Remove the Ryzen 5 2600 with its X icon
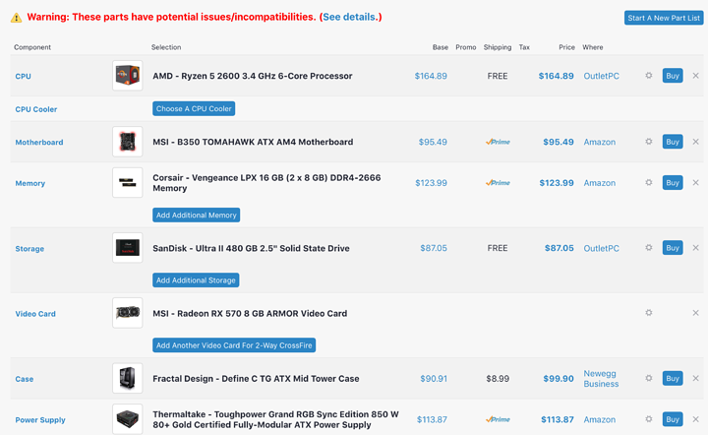The height and width of the screenshot is (435, 708). coord(695,76)
